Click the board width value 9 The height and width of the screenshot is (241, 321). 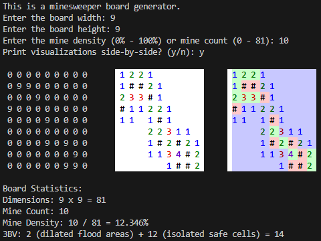(113, 18)
